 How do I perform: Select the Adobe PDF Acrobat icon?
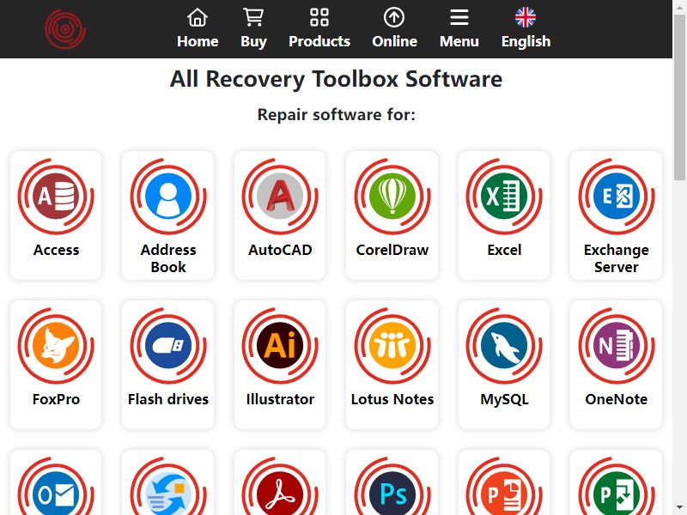(280, 486)
